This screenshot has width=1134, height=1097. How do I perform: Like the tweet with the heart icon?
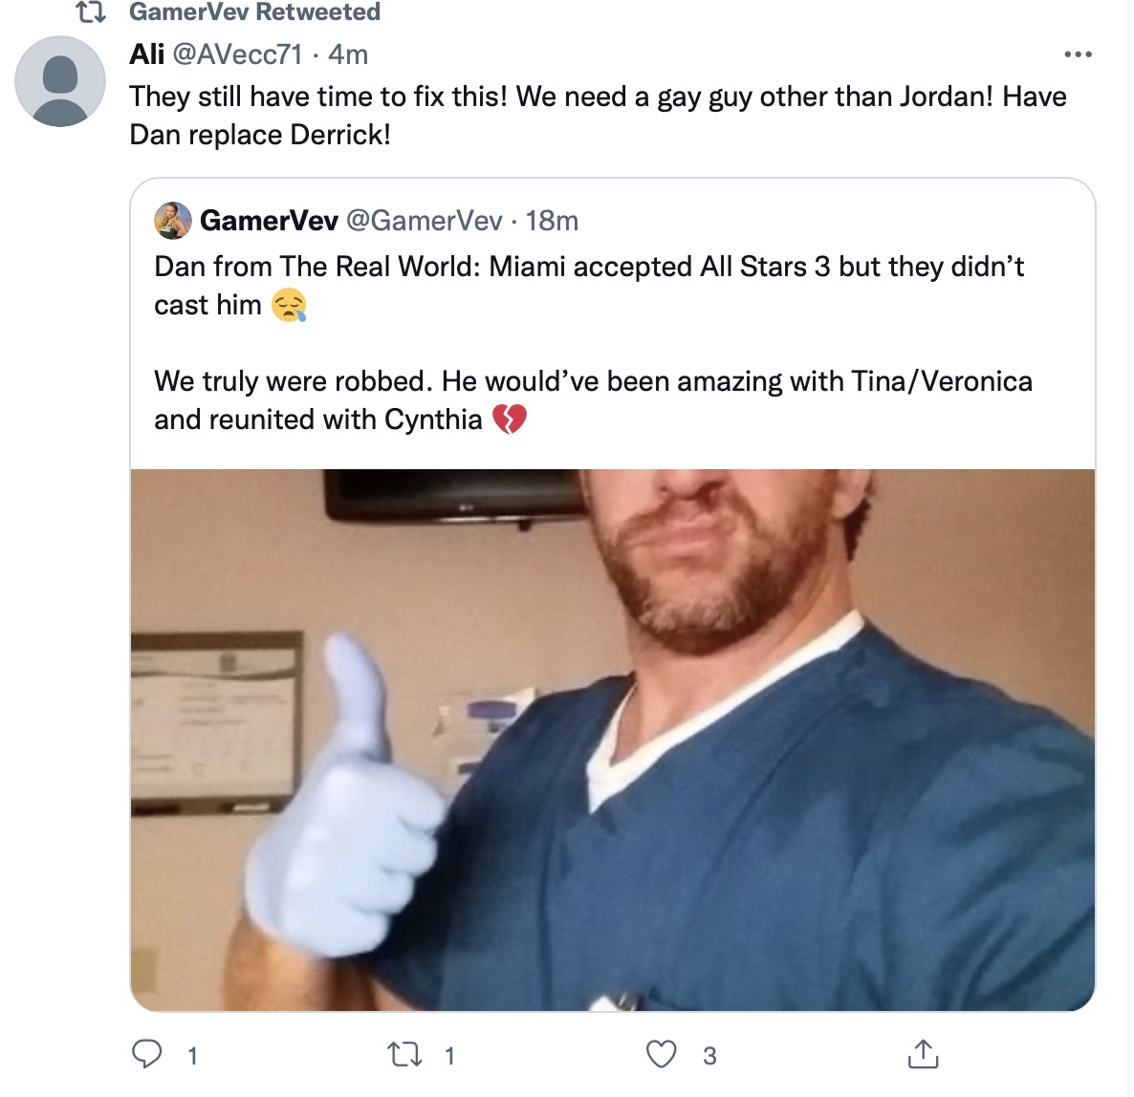(x=661, y=1054)
